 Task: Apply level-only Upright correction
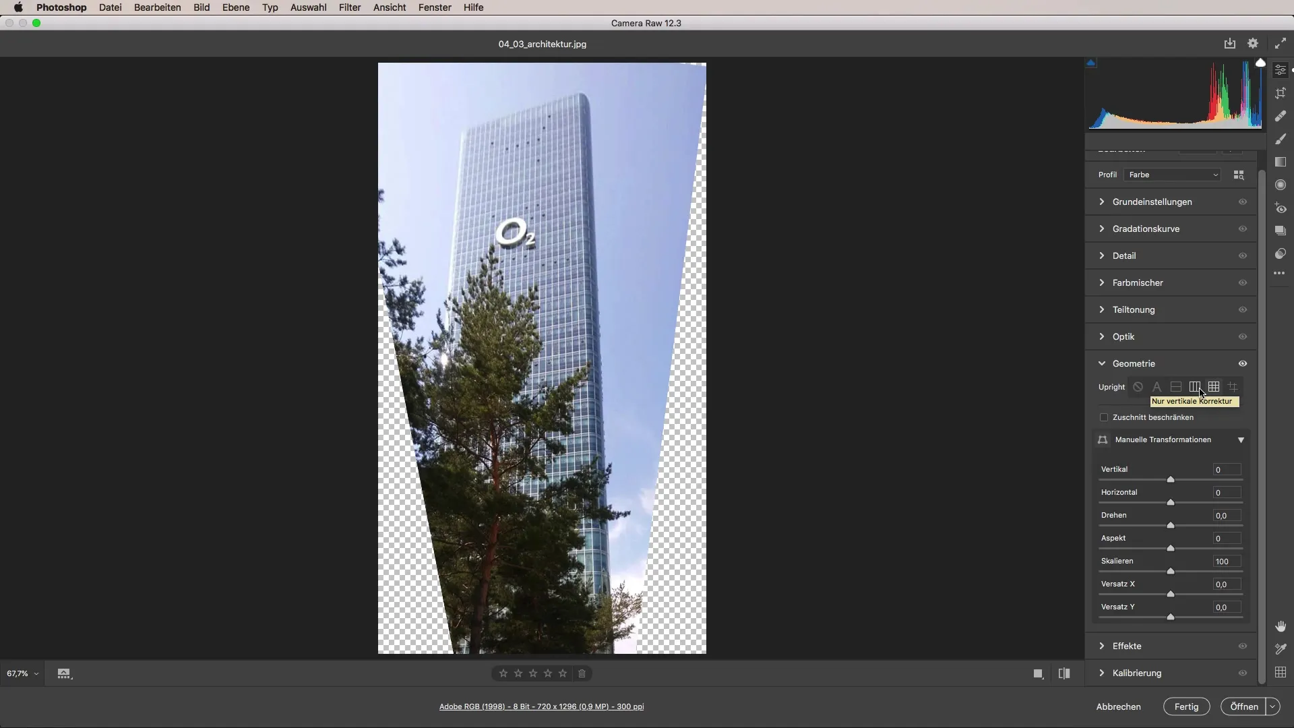[1176, 387]
